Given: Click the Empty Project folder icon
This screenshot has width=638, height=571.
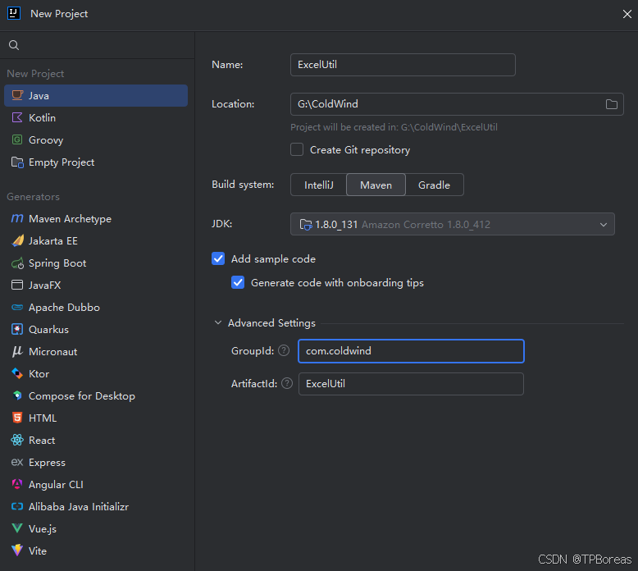Looking at the screenshot, I should pos(17,162).
